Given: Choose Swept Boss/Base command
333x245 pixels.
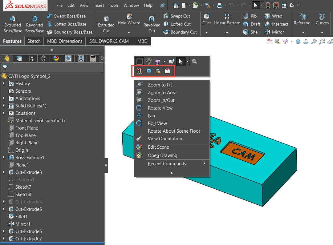Looking at the screenshot, I should (x=66, y=16).
